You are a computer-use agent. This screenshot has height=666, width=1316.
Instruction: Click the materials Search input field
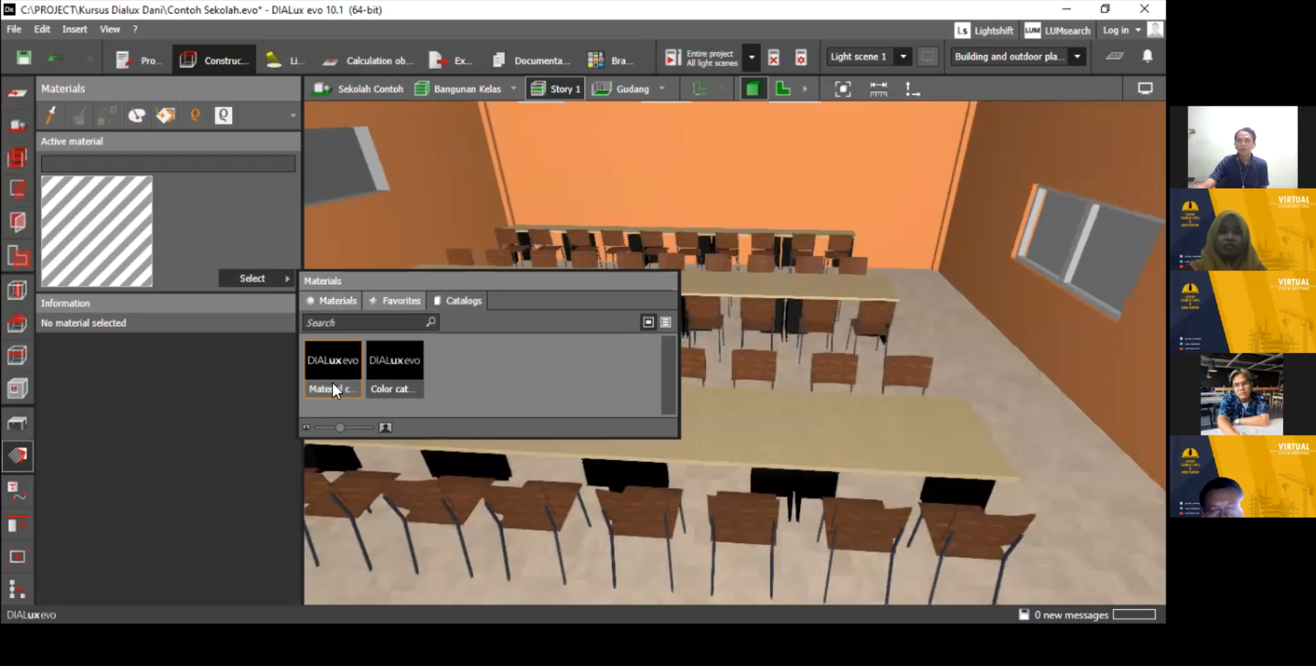[364, 323]
